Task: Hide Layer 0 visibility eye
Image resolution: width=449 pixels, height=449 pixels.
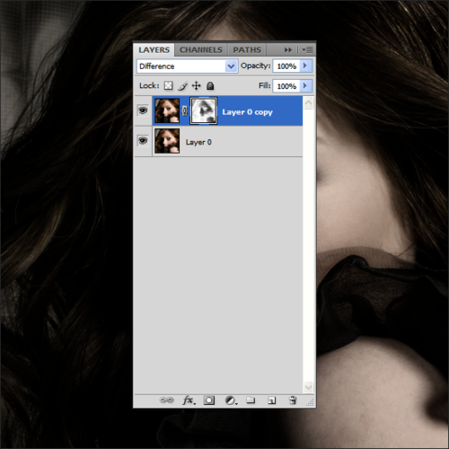Action: 143,141
